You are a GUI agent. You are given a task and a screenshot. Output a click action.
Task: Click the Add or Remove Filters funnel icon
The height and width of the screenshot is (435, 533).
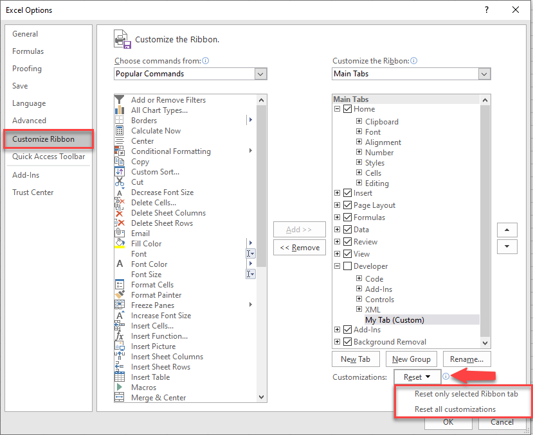click(x=120, y=99)
